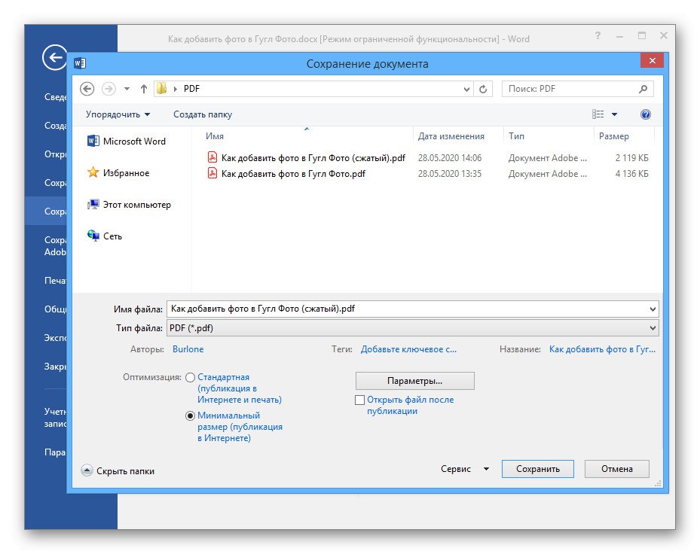
Task: Expand view options dropdown arrow
Action: (x=614, y=114)
